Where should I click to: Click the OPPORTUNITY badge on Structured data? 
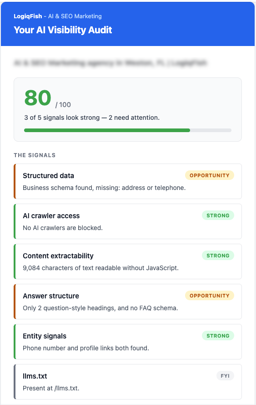209,175
